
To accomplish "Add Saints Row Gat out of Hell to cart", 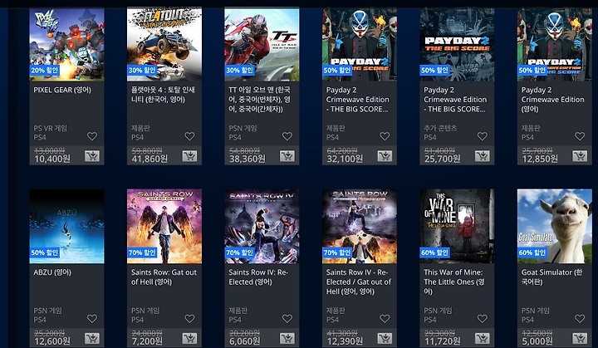I will [x=189, y=338].
